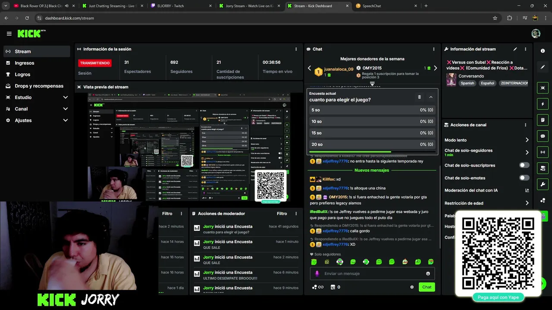The width and height of the screenshot is (552, 310).
Task: Open the shop icon below the chat
Action: 332,287
